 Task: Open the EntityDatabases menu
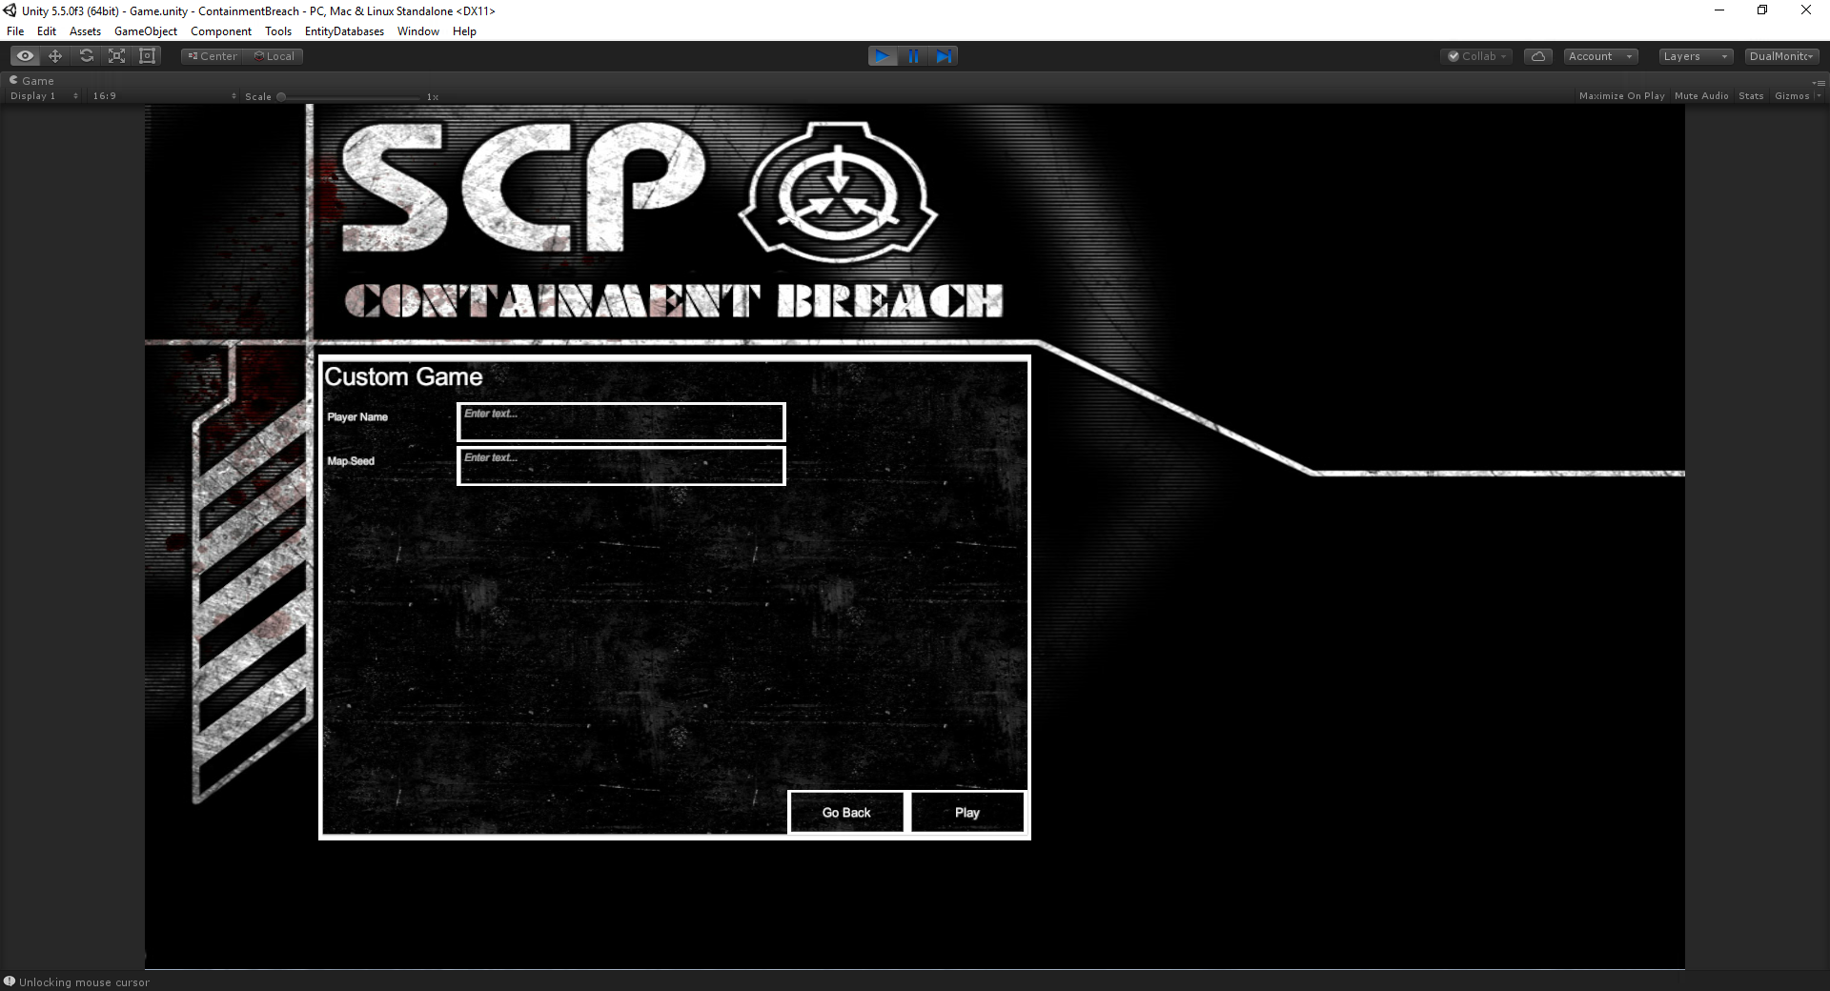pyautogui.click(x=344, y=31)
